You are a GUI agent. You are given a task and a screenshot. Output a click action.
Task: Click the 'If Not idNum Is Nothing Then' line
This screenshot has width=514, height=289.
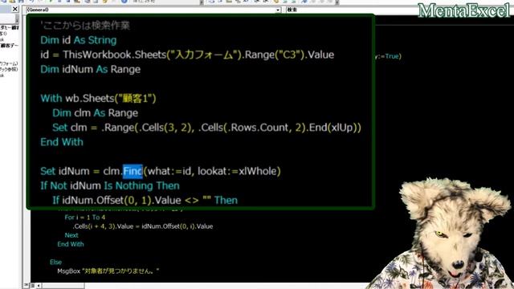coord(110,185)
